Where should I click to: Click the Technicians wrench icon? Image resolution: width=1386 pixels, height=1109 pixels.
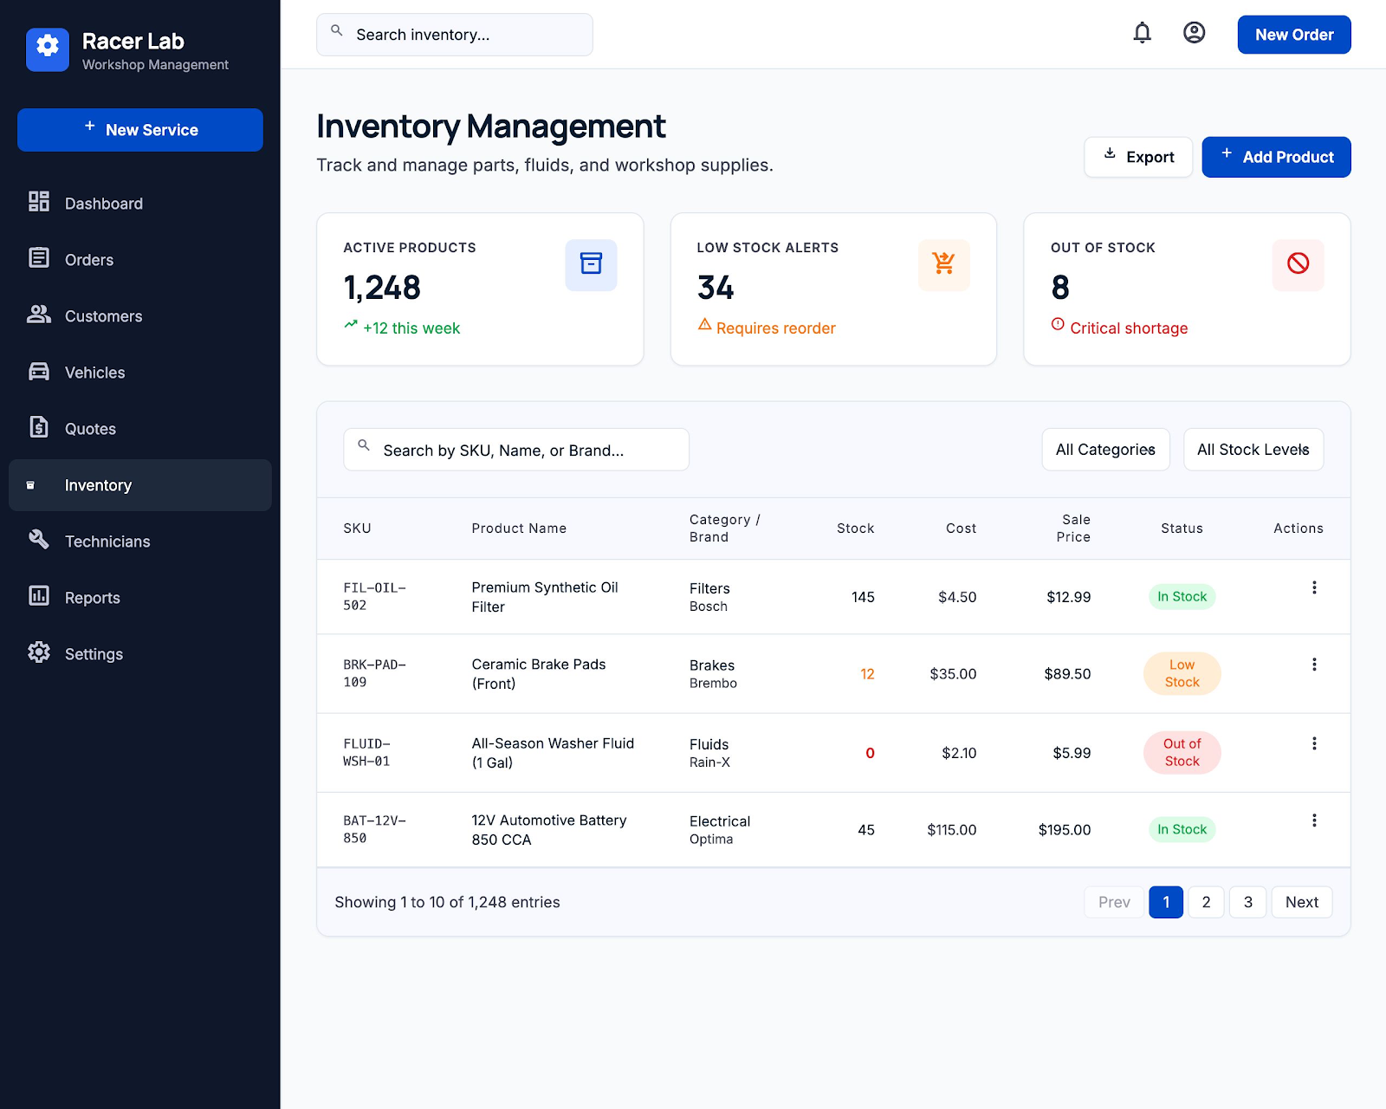(39, 539)
